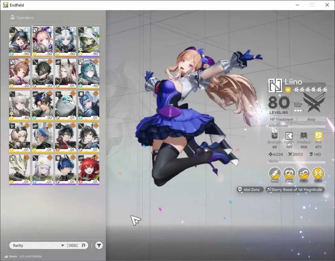The width and height of the screenshot is (335, 261).
Task: Open Starry Boost of 1st Magnitude talent
Action: click(x=295, y=189)
